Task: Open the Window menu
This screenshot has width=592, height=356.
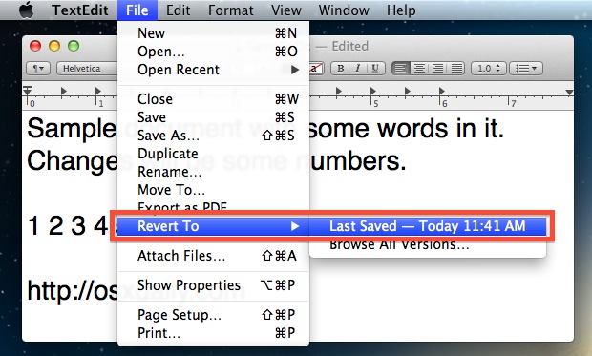Action: 344,10
